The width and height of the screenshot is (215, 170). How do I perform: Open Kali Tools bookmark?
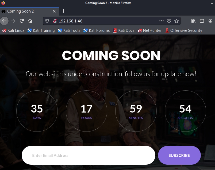pyautogui.click(x=69, y=30)
